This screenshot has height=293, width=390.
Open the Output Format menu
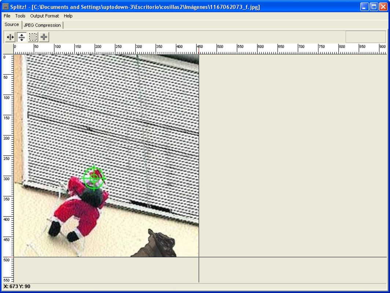pos(44,16)
